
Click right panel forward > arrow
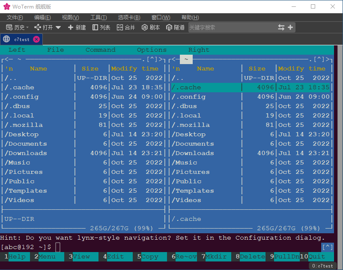(328, 59)
